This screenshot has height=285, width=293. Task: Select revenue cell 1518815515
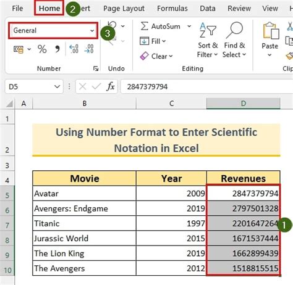point(243,268)
